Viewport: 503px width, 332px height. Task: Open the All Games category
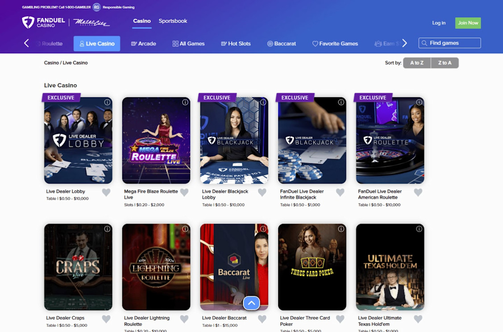pos(188,44)
